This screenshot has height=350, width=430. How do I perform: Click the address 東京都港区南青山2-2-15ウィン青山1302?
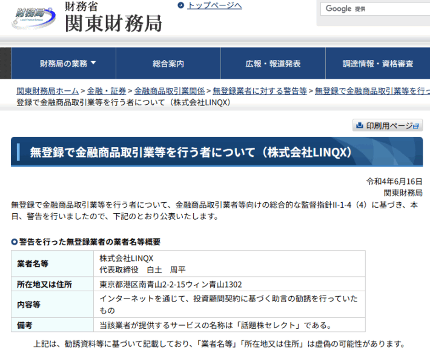point(171,284)
